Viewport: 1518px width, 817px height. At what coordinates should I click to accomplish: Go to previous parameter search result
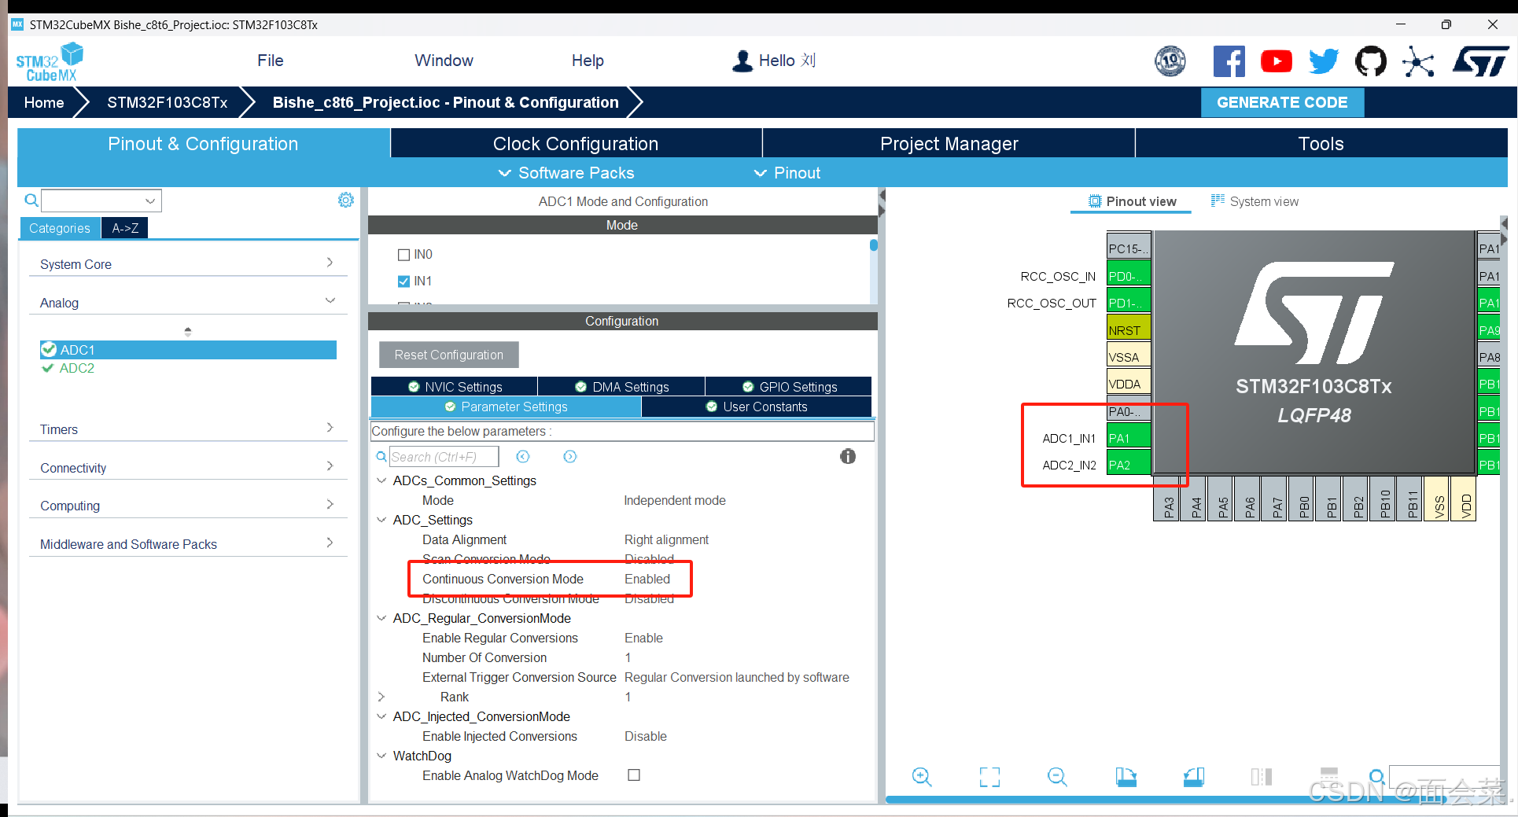(x=523, y=457)
